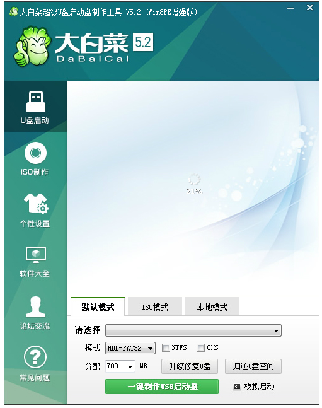Open the U盘启动 USB drive icon
The height and width of the screenshot is (408, 322).
[x=36, y=102]
